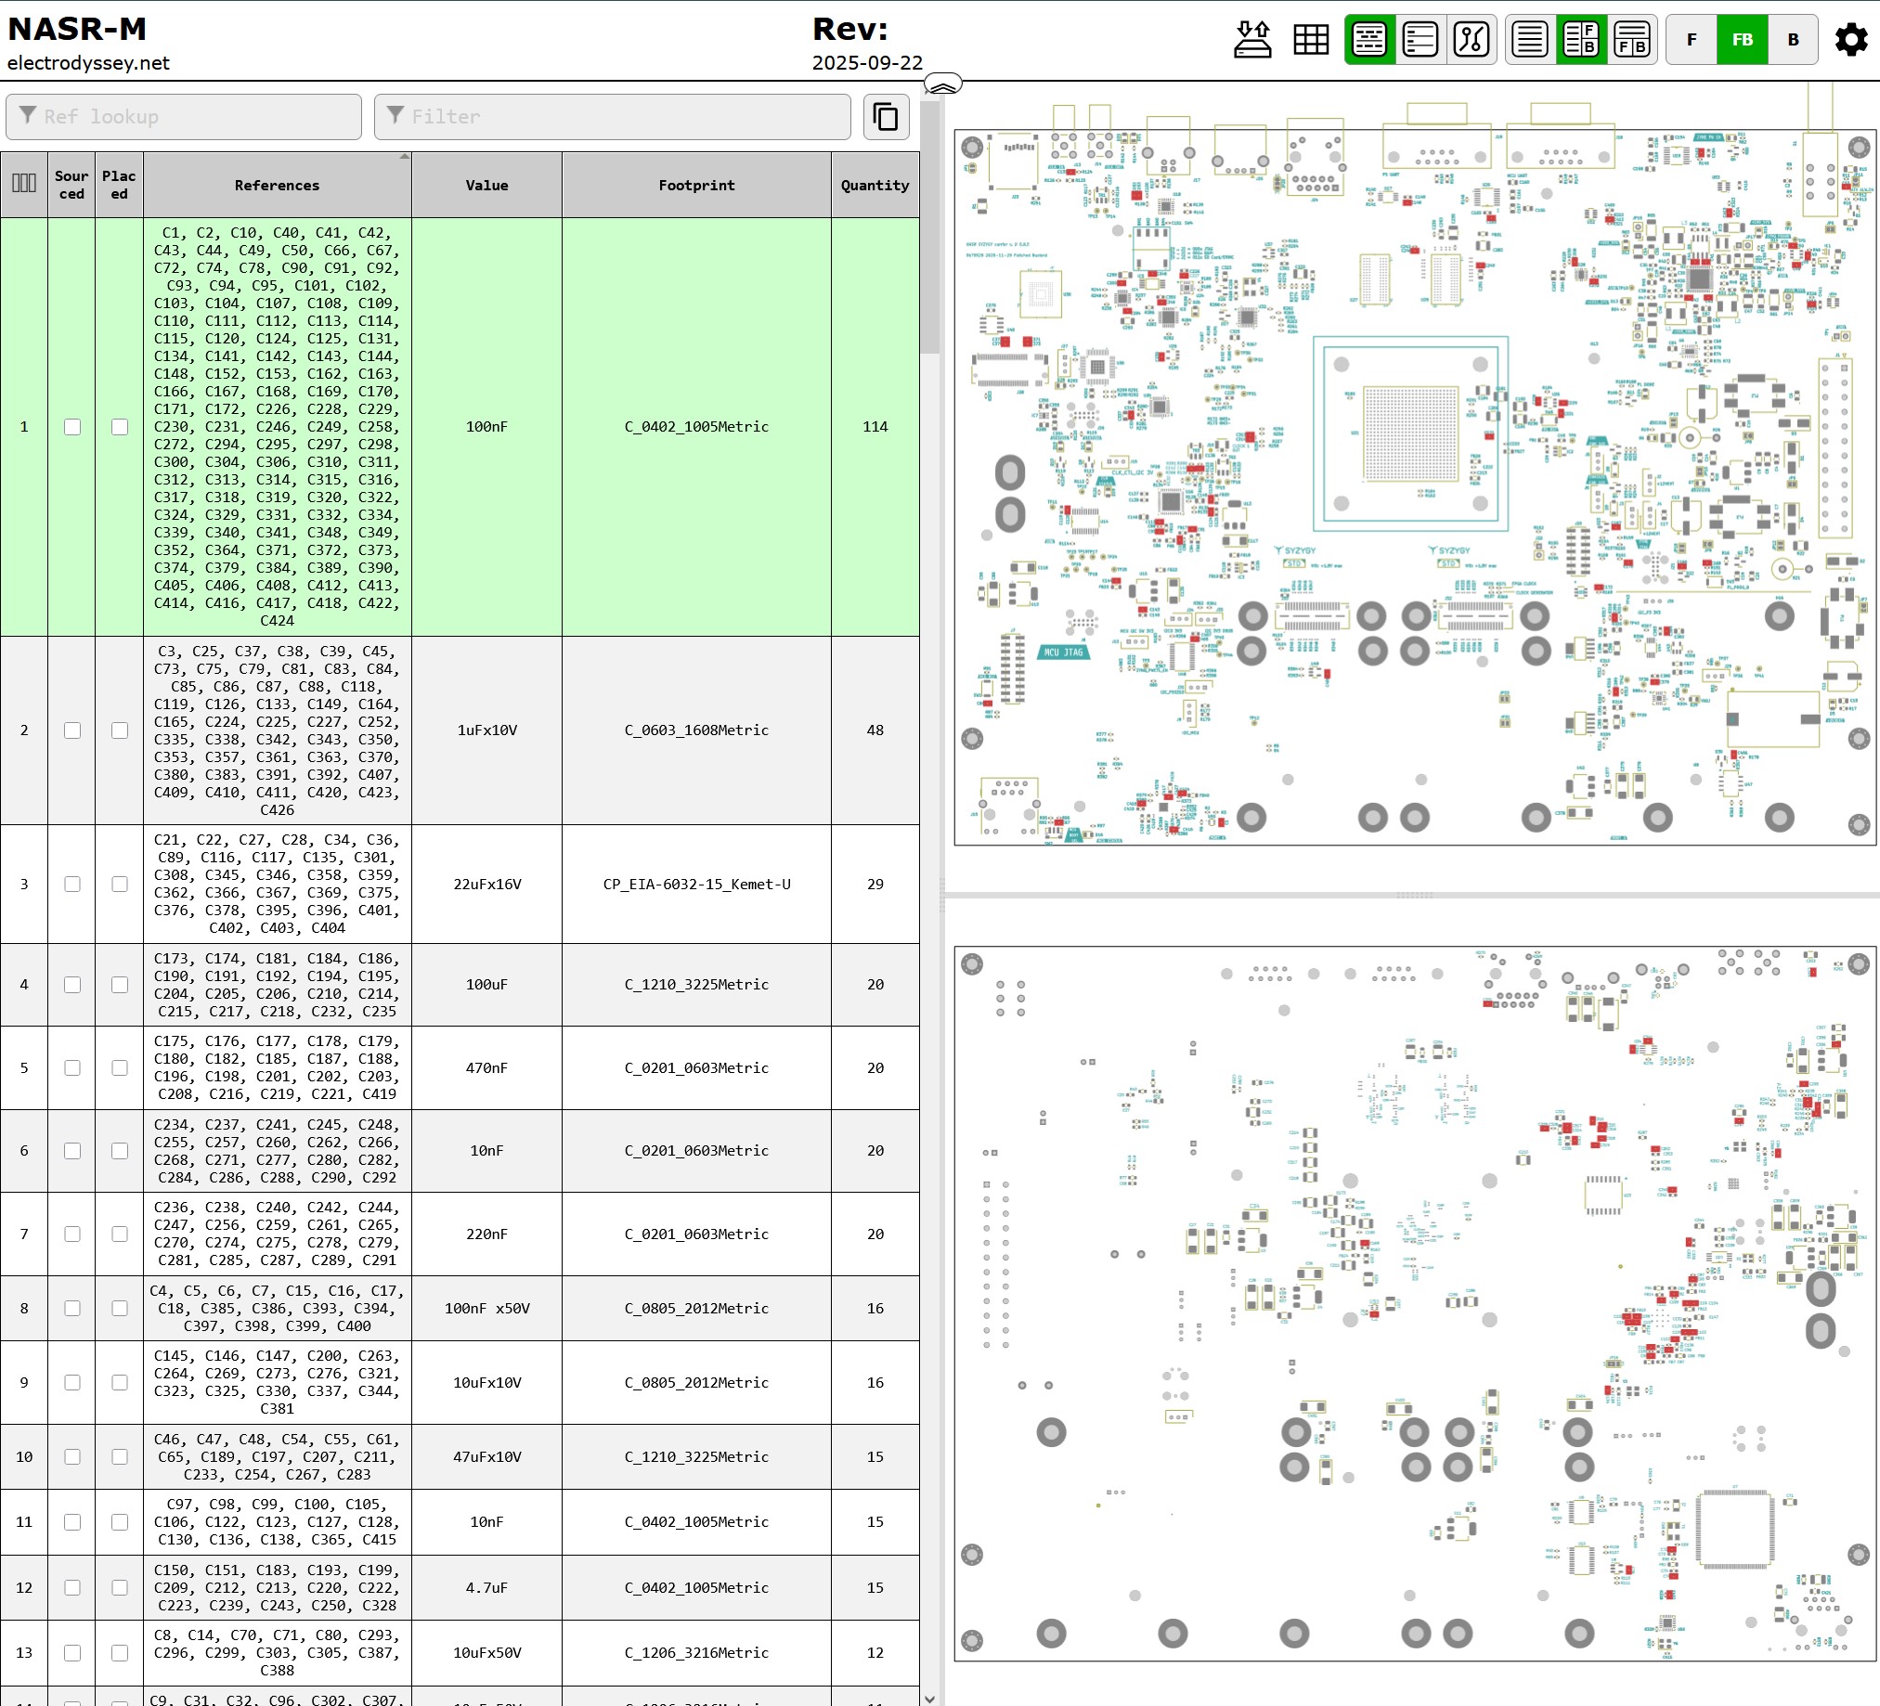Check the Placed box for the 1uFx10V row
Image resolution: width=1880 pixels, height=1706 pixels.
tap(120, 730)
